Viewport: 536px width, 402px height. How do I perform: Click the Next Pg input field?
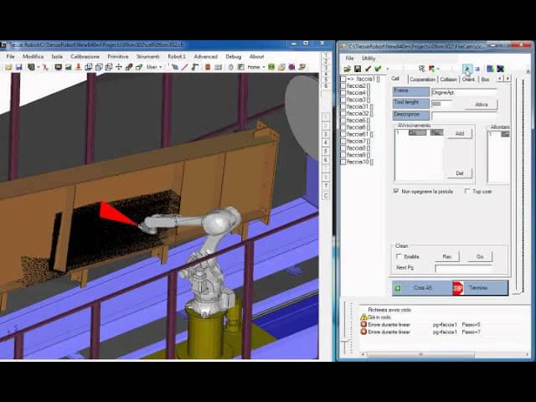coord(463,268)
